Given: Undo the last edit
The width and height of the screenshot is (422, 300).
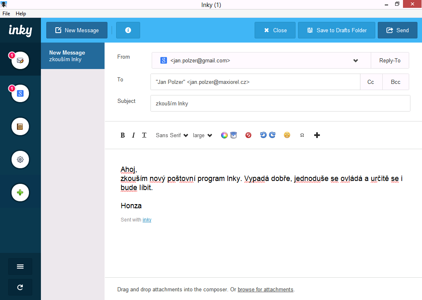Looking at the screenshot, I should point(263,135).
